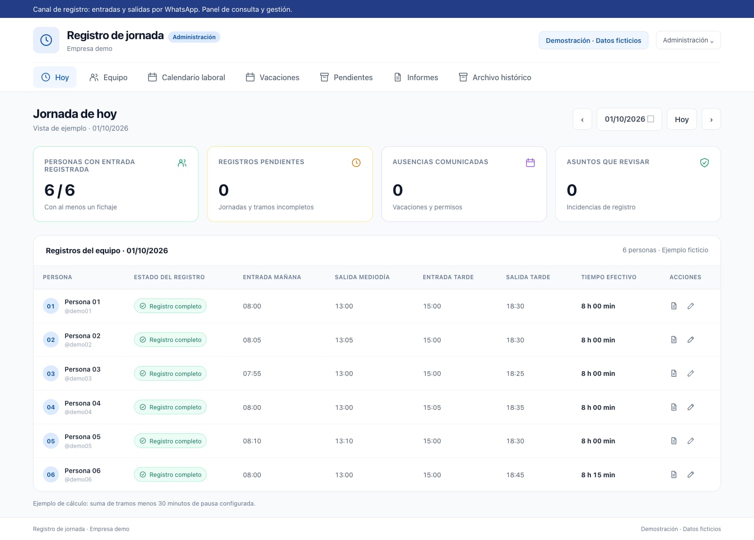This screenshot has height=540, width=754.
Task: Click 8 h 15 min effective time
Action: click(x=598, y=475)
